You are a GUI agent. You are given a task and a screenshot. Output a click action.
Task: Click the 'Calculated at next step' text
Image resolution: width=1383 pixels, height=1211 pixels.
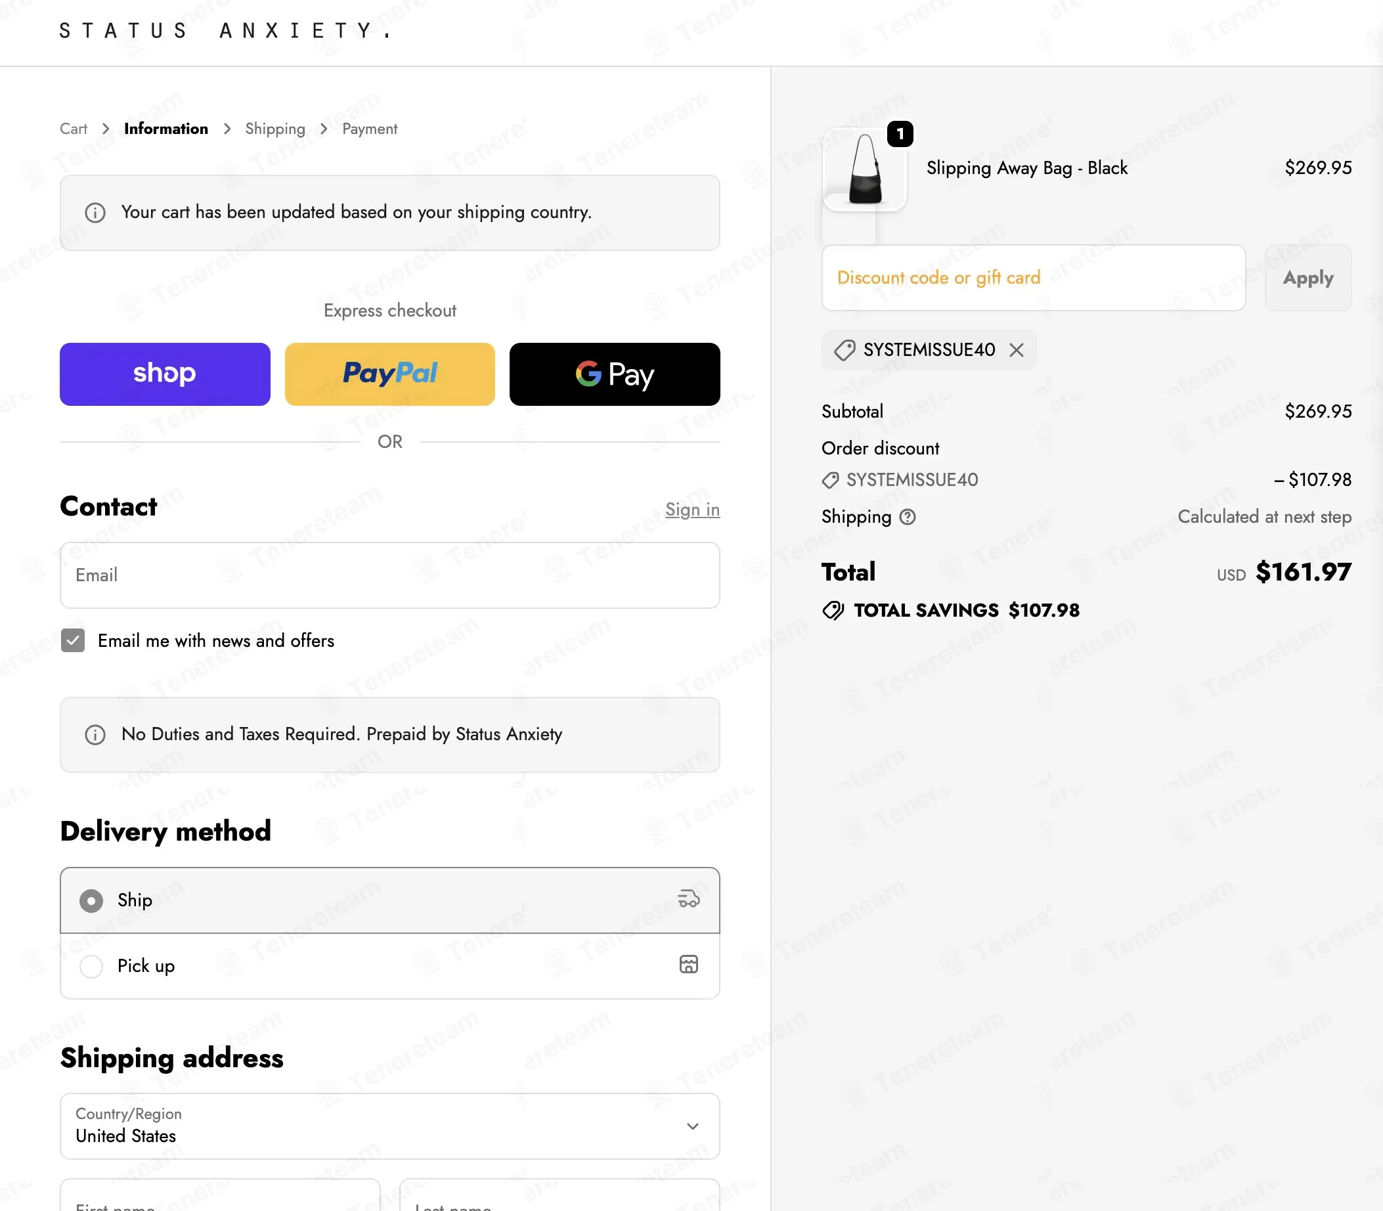(x=1265, y=517)
